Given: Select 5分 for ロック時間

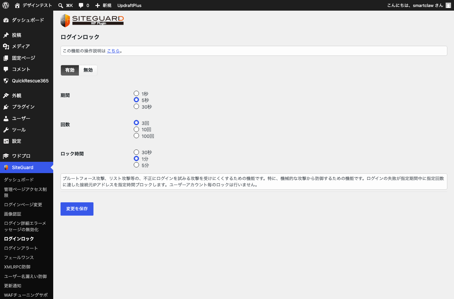Looking at the screenshot, I should point(136,165).
